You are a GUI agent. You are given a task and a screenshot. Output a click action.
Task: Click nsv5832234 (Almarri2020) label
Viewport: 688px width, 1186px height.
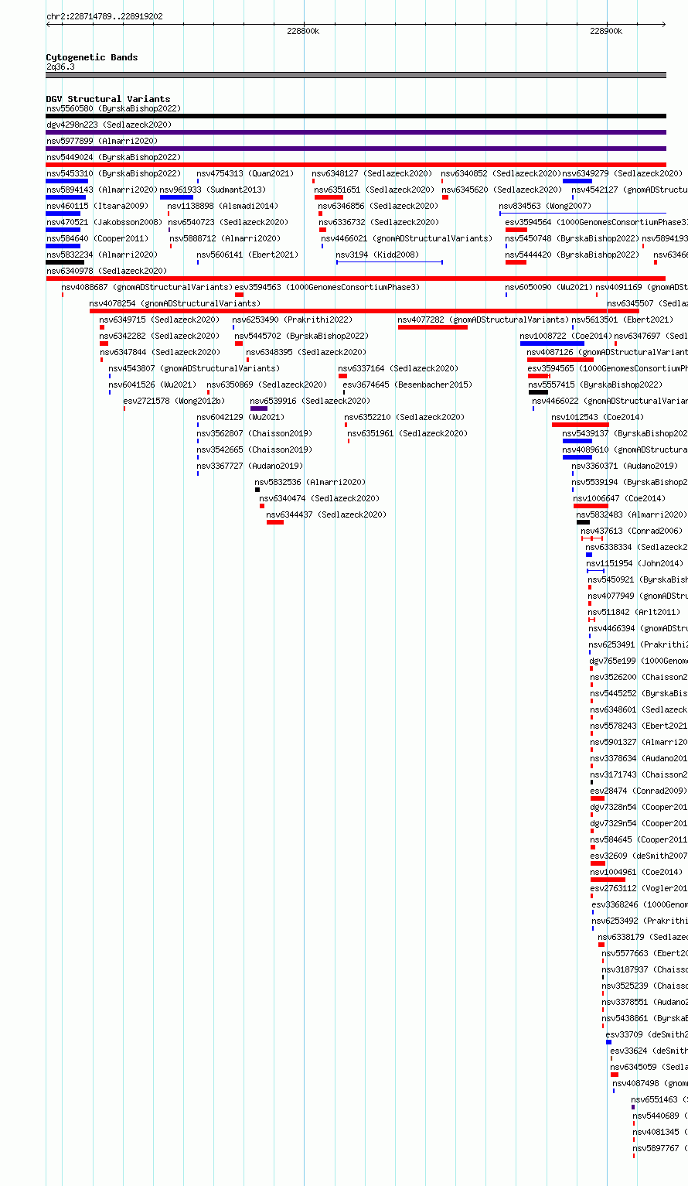tap(102, 255)
